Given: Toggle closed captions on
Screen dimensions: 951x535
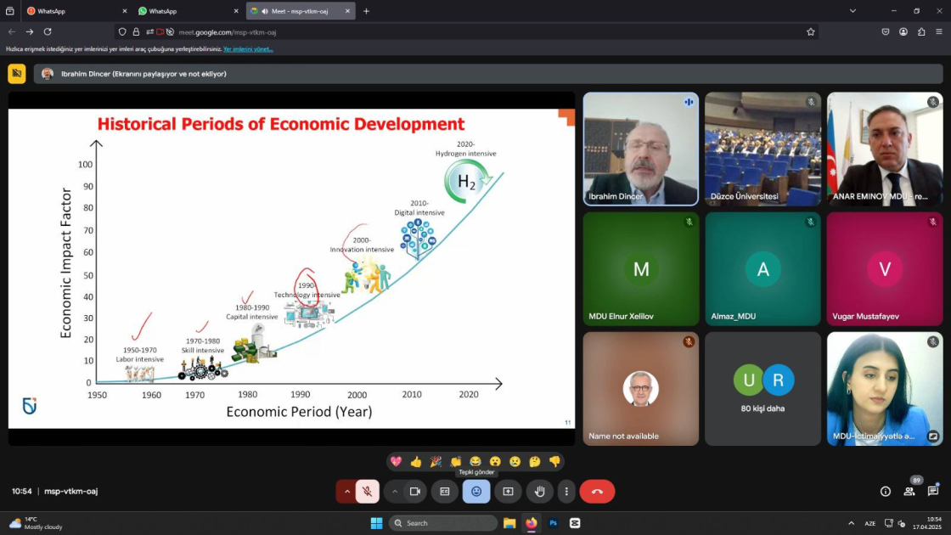Looking at the screenshot, I should click(x=445, y=492).
